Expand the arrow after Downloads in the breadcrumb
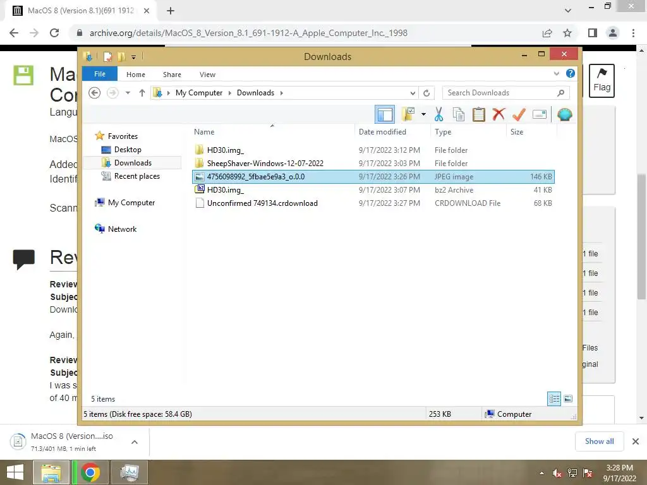This screenshot has width=647, height=485. pyautogui.click(x=281, y=93)
